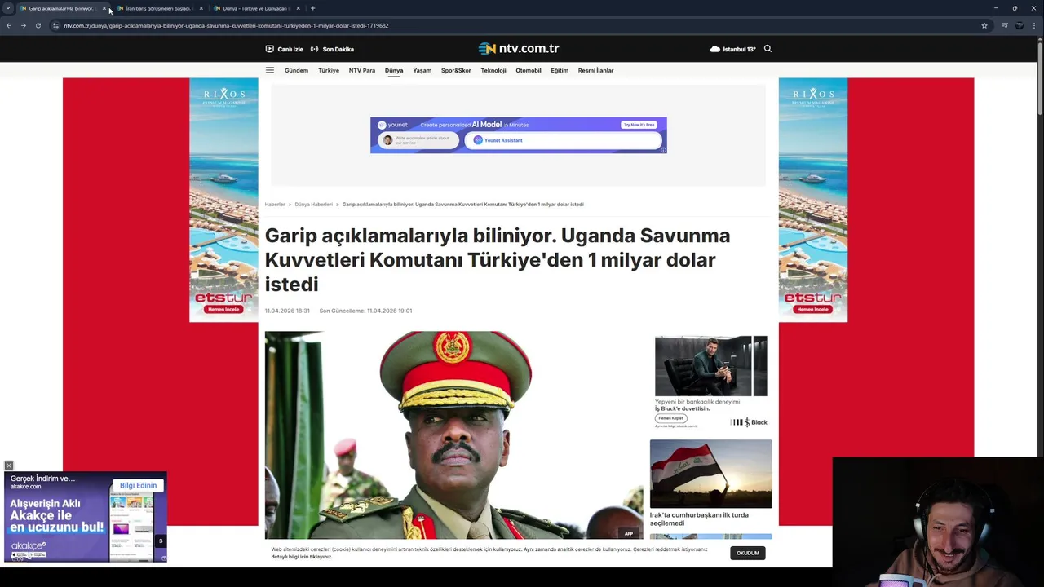This screenshot has width=1044, height=587.
Task: Click the Younet Assistant field in the ad
Action: point(563,140)
